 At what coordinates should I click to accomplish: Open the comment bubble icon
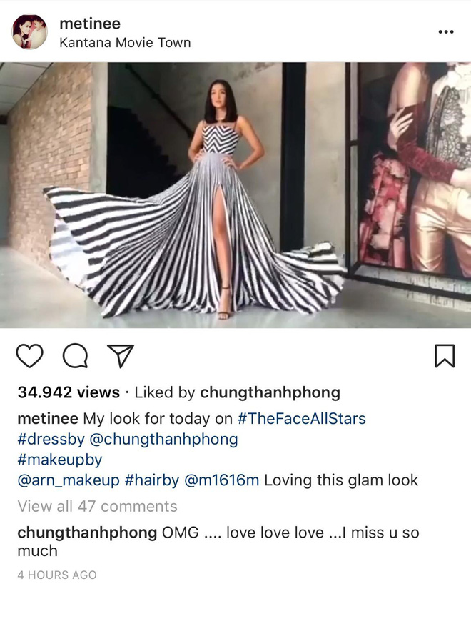[x=75, y=355]
